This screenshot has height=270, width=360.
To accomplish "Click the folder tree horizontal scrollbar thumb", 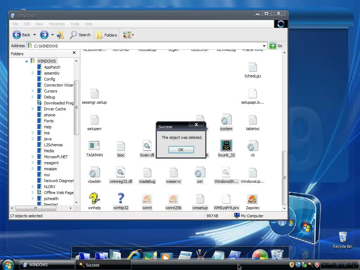I will pos(36,208).
